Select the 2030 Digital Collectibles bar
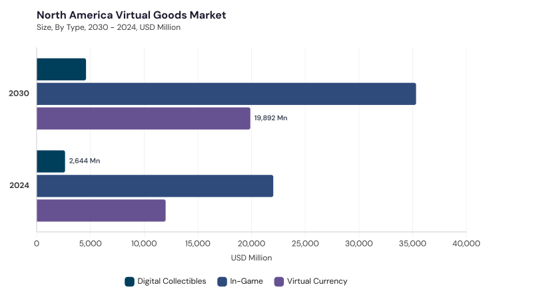Viewport: 533px width, 299px height. [x=61, y=69]
